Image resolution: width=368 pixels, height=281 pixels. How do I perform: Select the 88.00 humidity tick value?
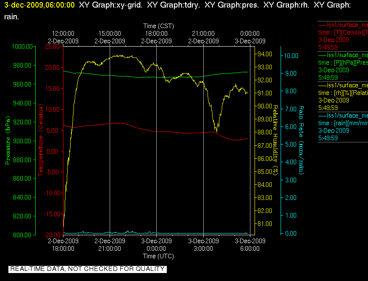click(x=265, y=132)
